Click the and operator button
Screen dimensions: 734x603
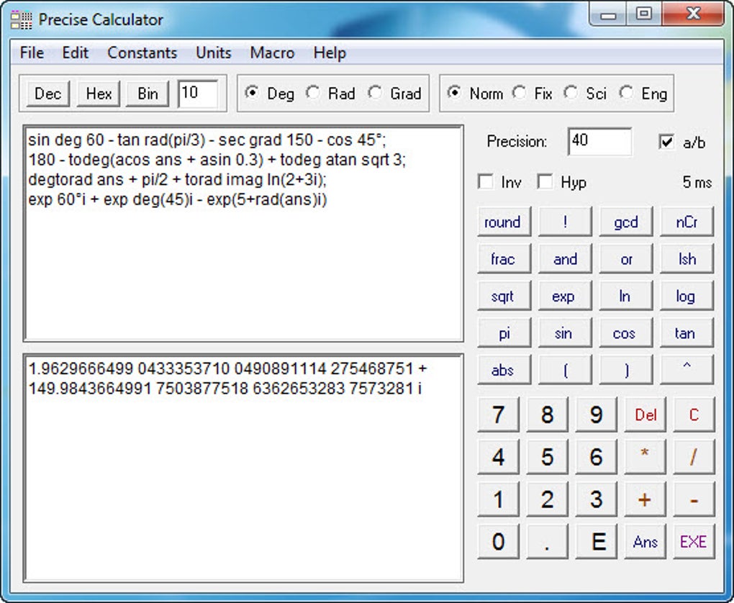point(565,258)
